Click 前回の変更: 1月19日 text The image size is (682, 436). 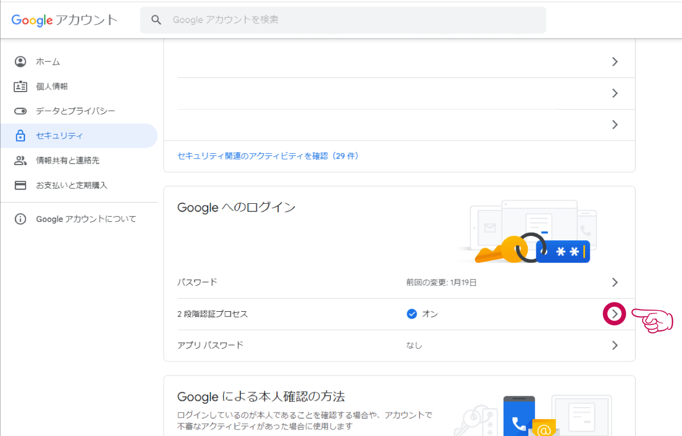coord(442,282)
